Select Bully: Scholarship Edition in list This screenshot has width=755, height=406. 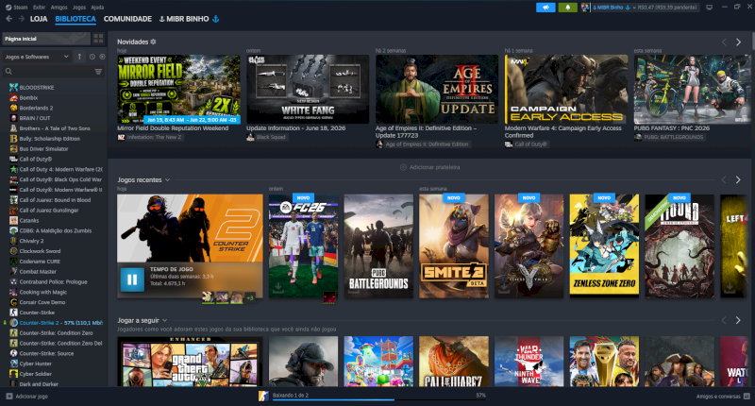pyautogui.click(x=50, y=138)
